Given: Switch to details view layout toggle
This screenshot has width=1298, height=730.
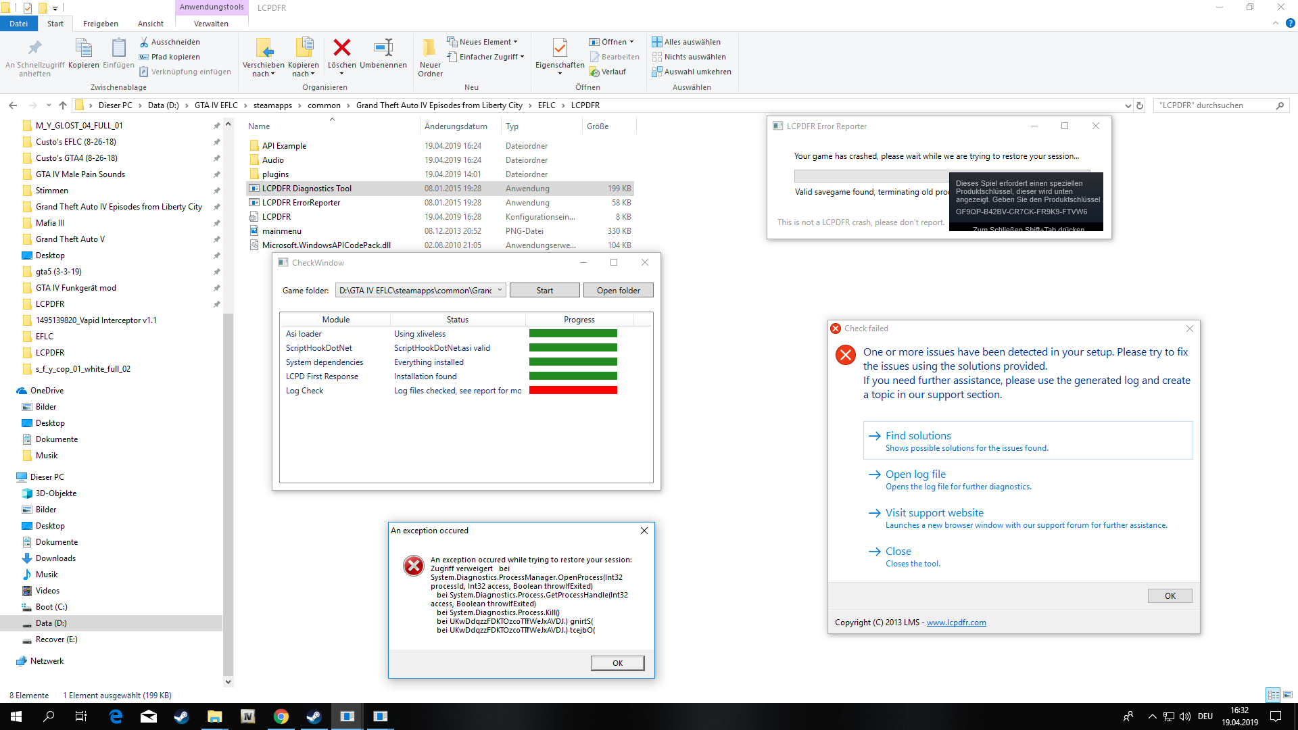Looking at the screenshot, I should (1273, 695).
